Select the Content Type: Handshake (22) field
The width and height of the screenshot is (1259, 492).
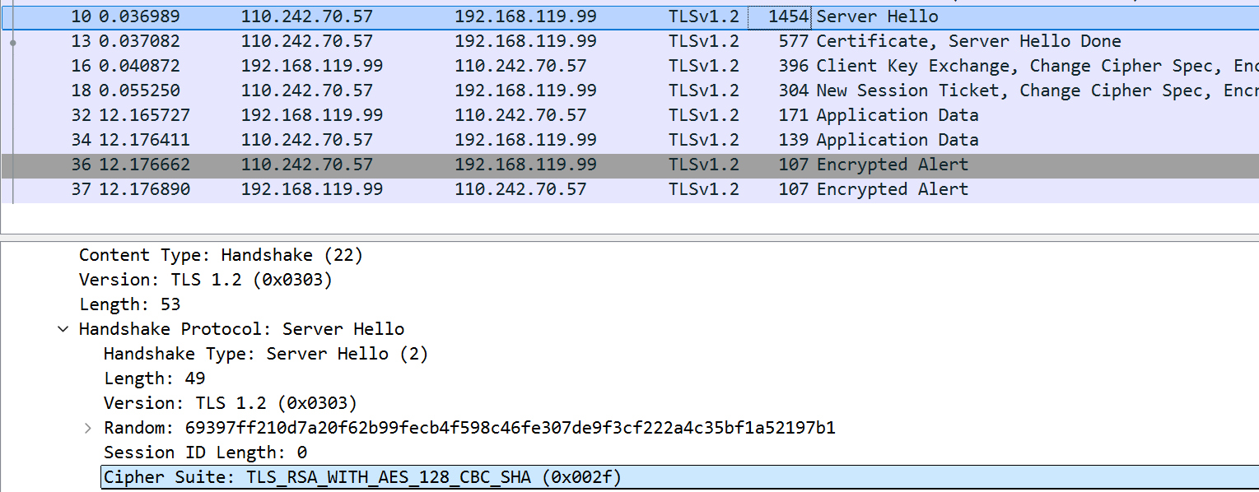click(x=221, y=255)
